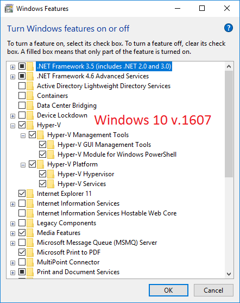Enable the Internet Information Services checkbox

22,203
